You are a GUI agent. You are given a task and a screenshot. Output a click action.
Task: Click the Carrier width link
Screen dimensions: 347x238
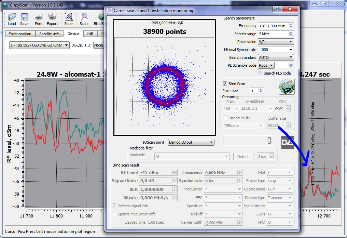coord(192,223)
